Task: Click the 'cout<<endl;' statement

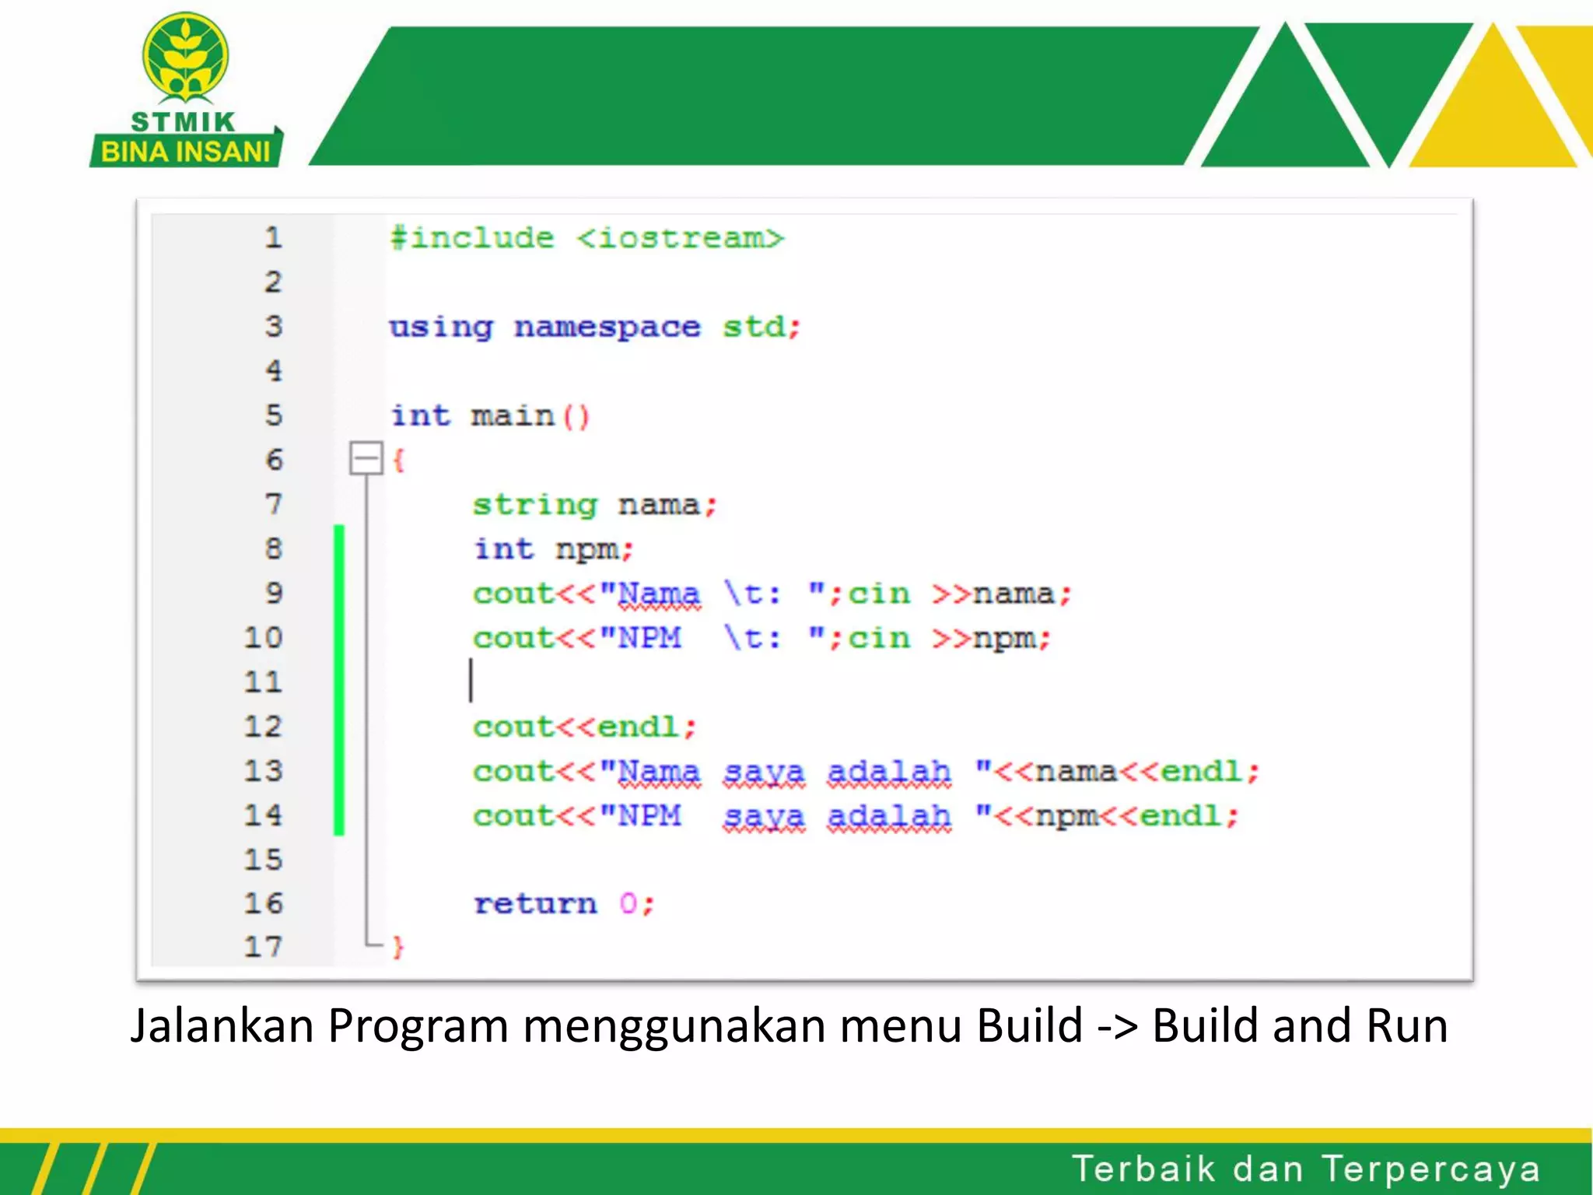Action: [584, 727]
